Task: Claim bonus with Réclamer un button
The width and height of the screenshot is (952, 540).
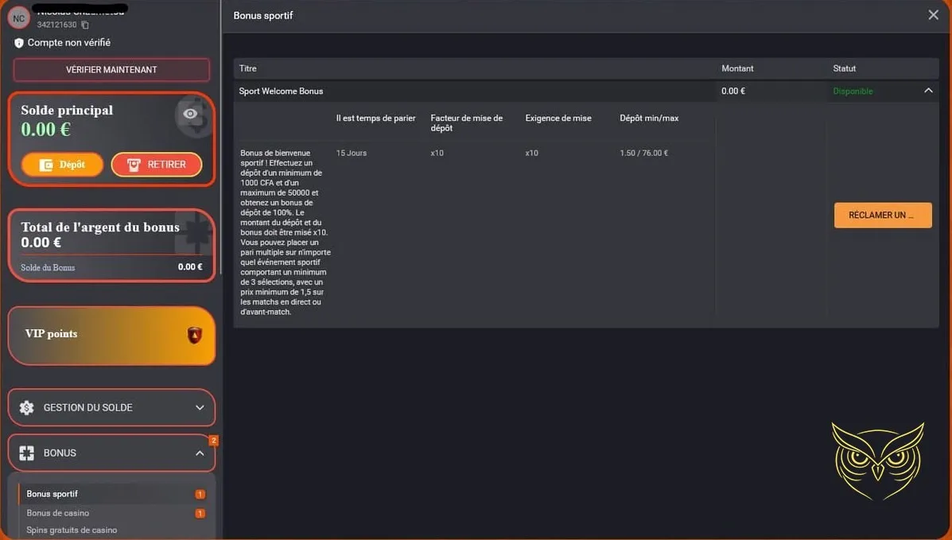Action: click(x=882, y=216)
